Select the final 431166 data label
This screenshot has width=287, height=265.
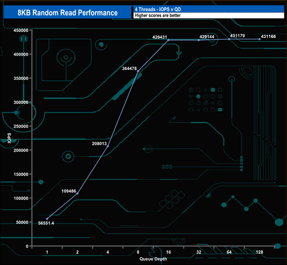click(268, 36)
